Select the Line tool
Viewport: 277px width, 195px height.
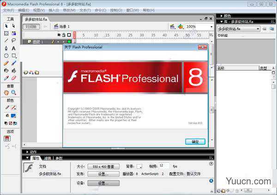pyautogui.click(x=6, y=41)
